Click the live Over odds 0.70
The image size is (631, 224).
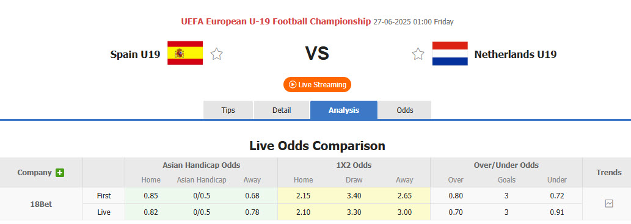click(456, 212)
